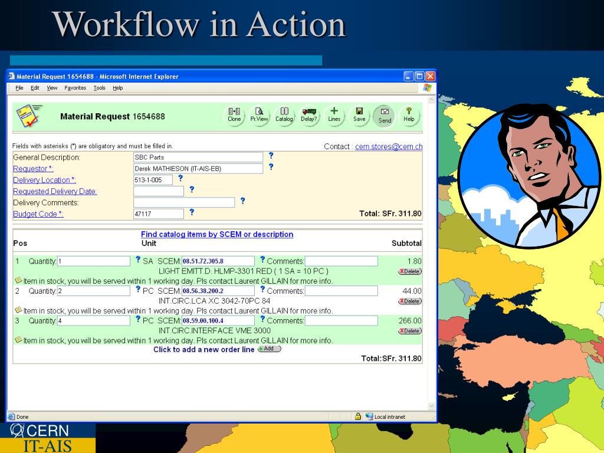Click the Delivery Comments input field

click(x=184, y=202)
